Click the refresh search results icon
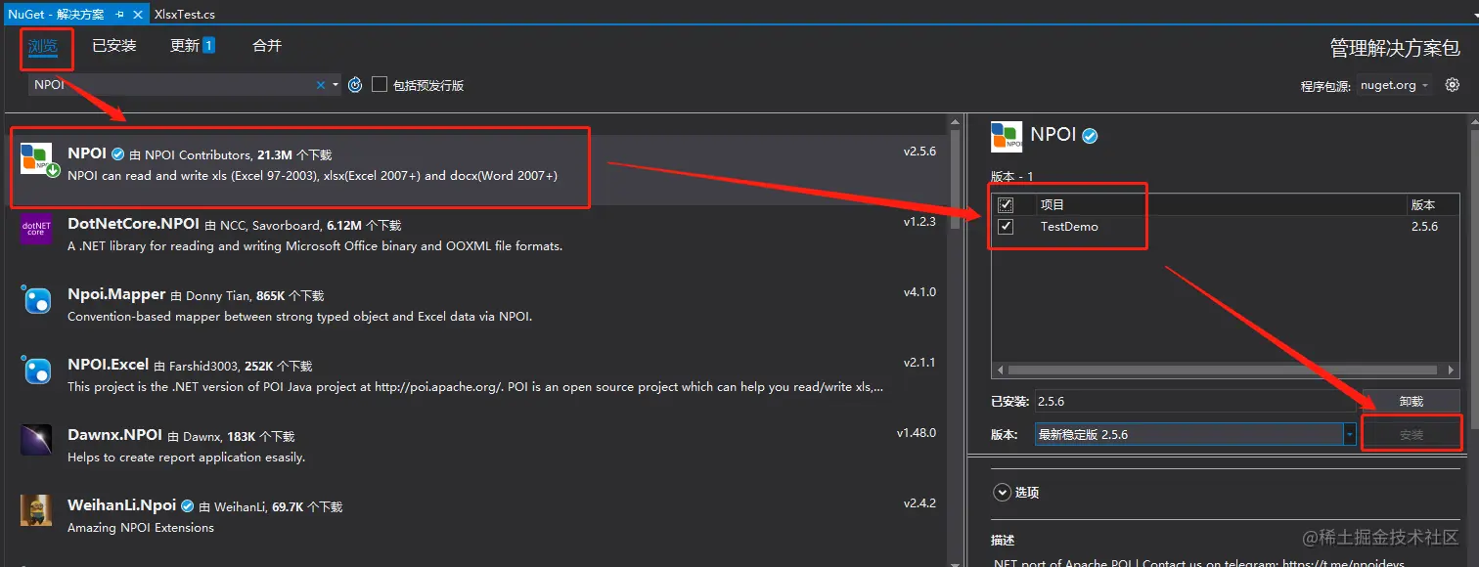 [x=355, y=85]
